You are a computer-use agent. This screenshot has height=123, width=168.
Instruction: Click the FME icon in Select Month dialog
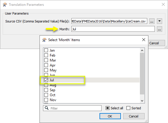pyautogui.click(x=44, y=40)
